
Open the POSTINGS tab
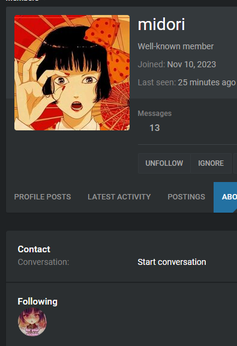(x=186, y=197)
